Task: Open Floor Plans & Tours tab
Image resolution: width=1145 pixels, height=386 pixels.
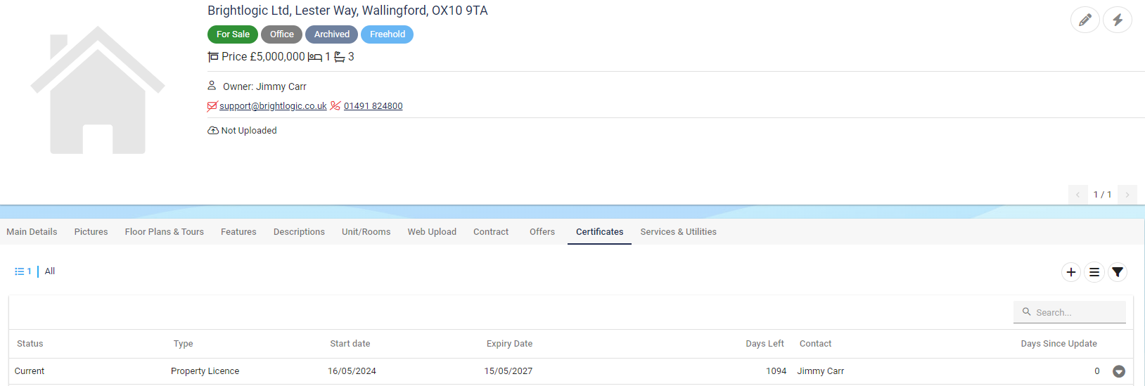Action: (165, 232)
